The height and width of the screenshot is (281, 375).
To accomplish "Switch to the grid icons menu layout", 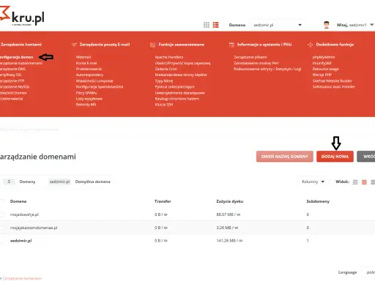I will point(207,25).
